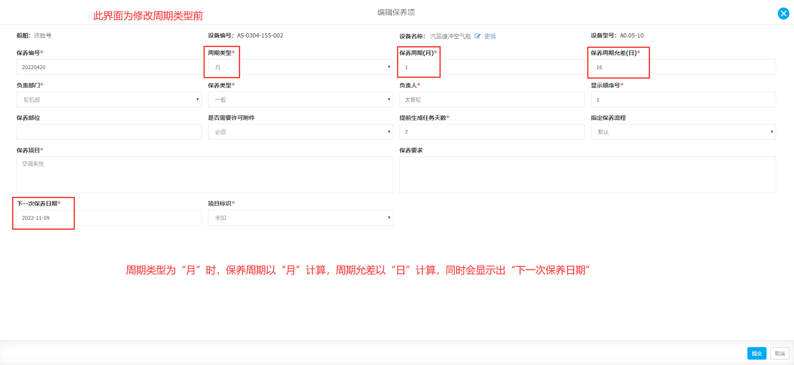Open the 周期类型 dropdown
This screenshot has height=365, width=794.
300,67
